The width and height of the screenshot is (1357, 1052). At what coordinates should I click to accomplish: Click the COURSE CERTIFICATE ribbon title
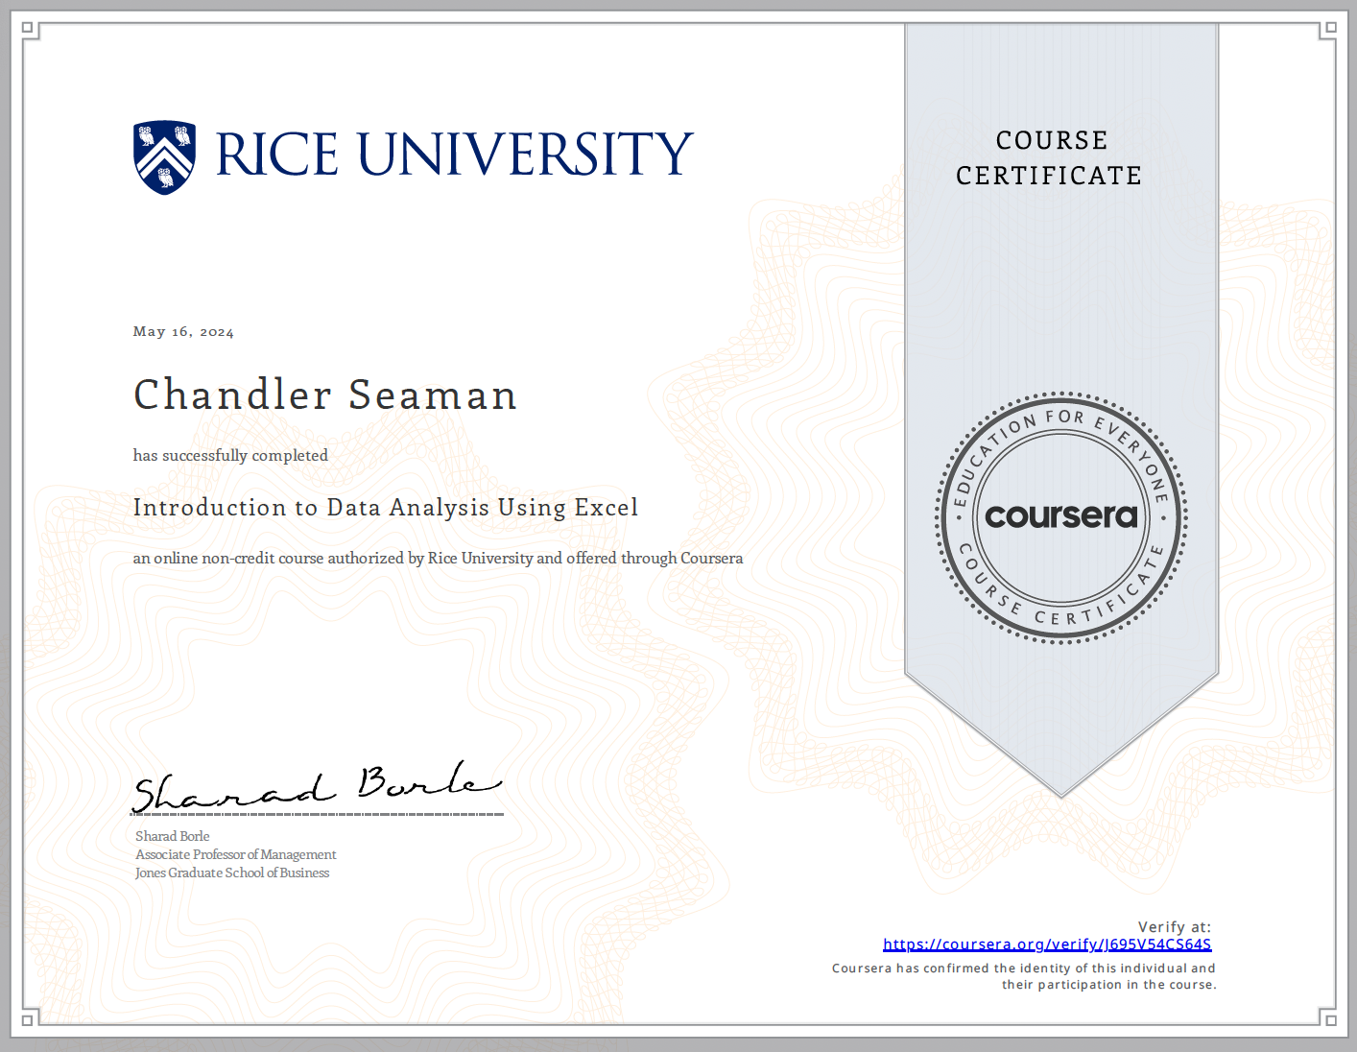tap(1050, 158)
